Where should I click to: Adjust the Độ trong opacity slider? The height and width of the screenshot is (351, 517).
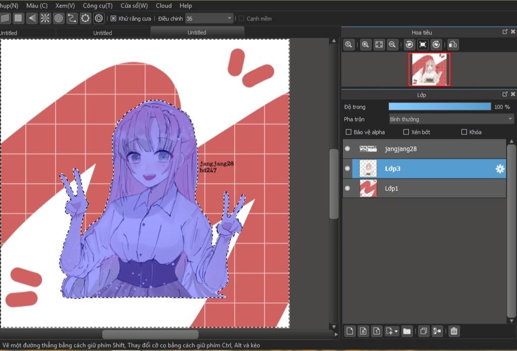(440, 106)
